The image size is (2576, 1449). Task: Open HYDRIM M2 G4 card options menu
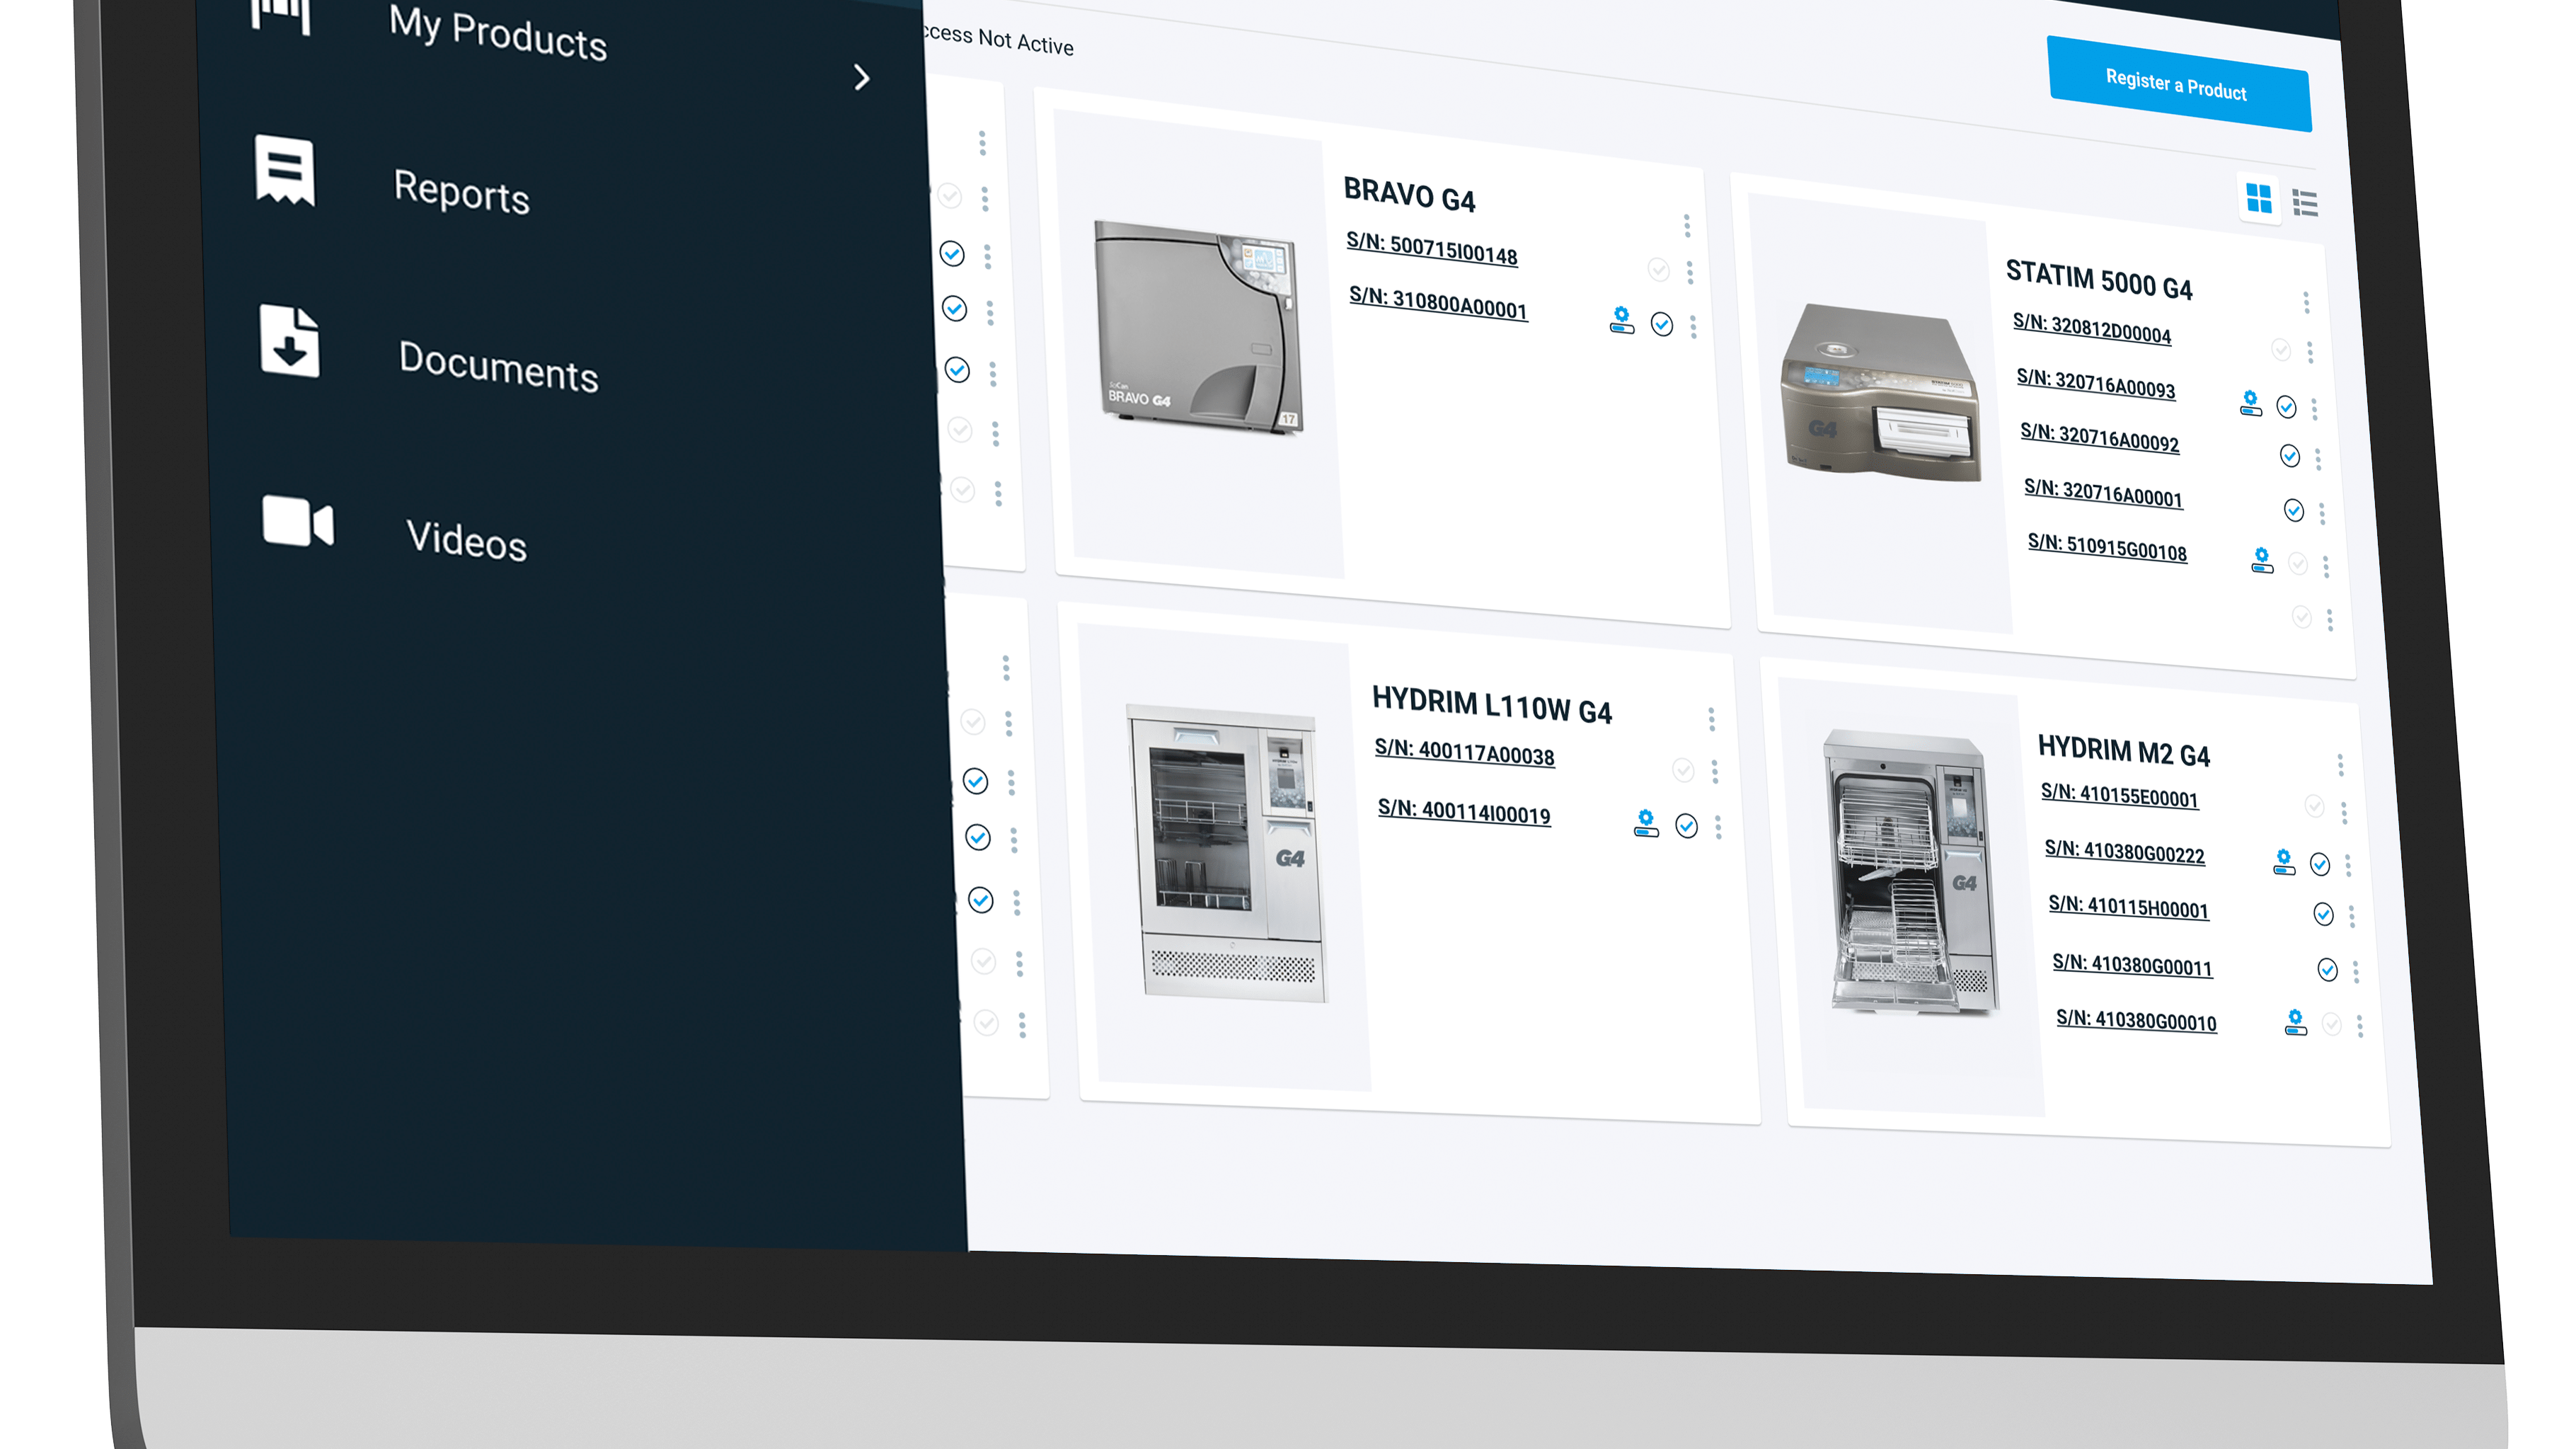point(2340,765)
